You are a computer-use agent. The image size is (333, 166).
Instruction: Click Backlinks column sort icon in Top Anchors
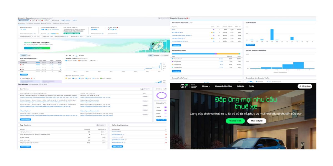pos(106,129)
